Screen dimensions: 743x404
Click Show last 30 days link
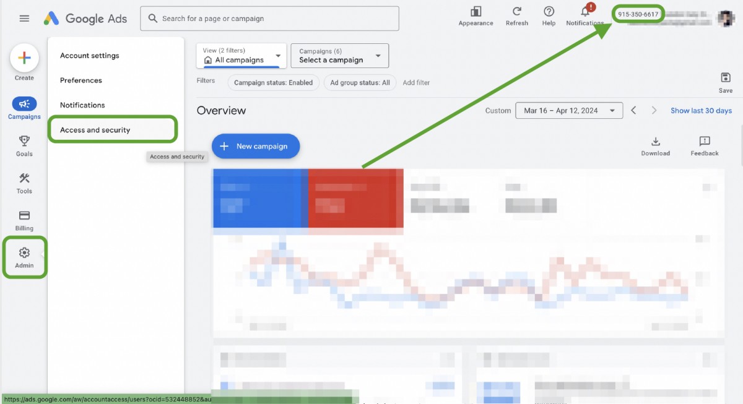tap(701, 111)
